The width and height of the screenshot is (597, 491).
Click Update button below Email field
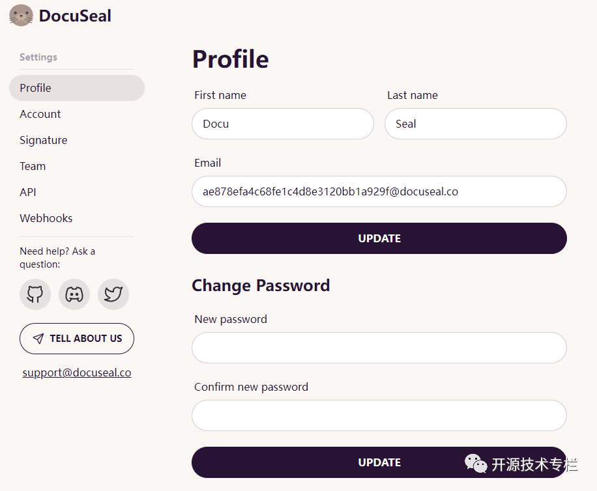click(x=379, y=238)
